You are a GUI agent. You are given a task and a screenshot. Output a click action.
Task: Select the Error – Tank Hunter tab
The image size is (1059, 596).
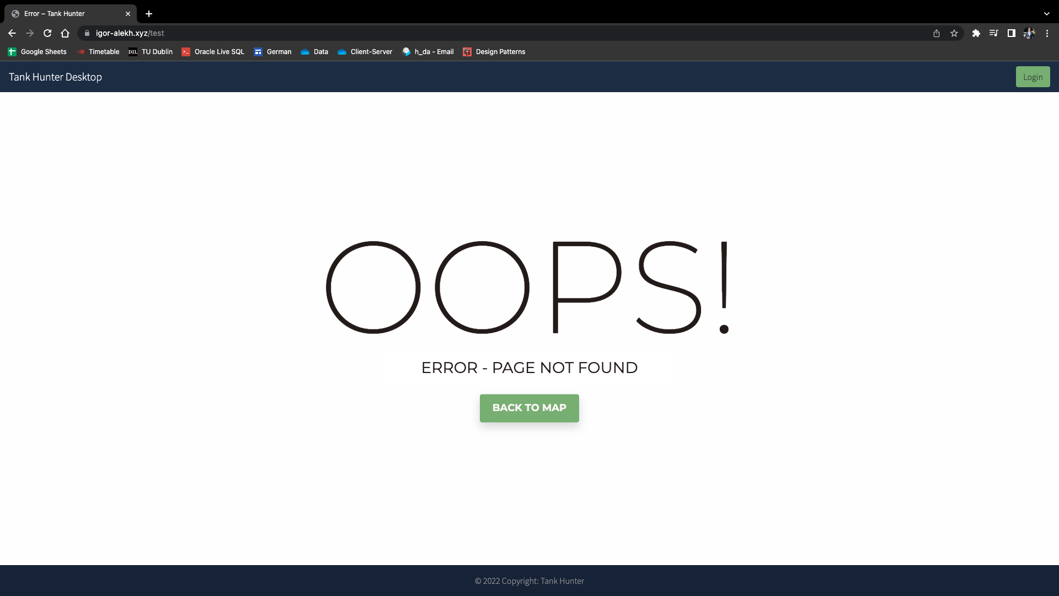tap(71, 14)
